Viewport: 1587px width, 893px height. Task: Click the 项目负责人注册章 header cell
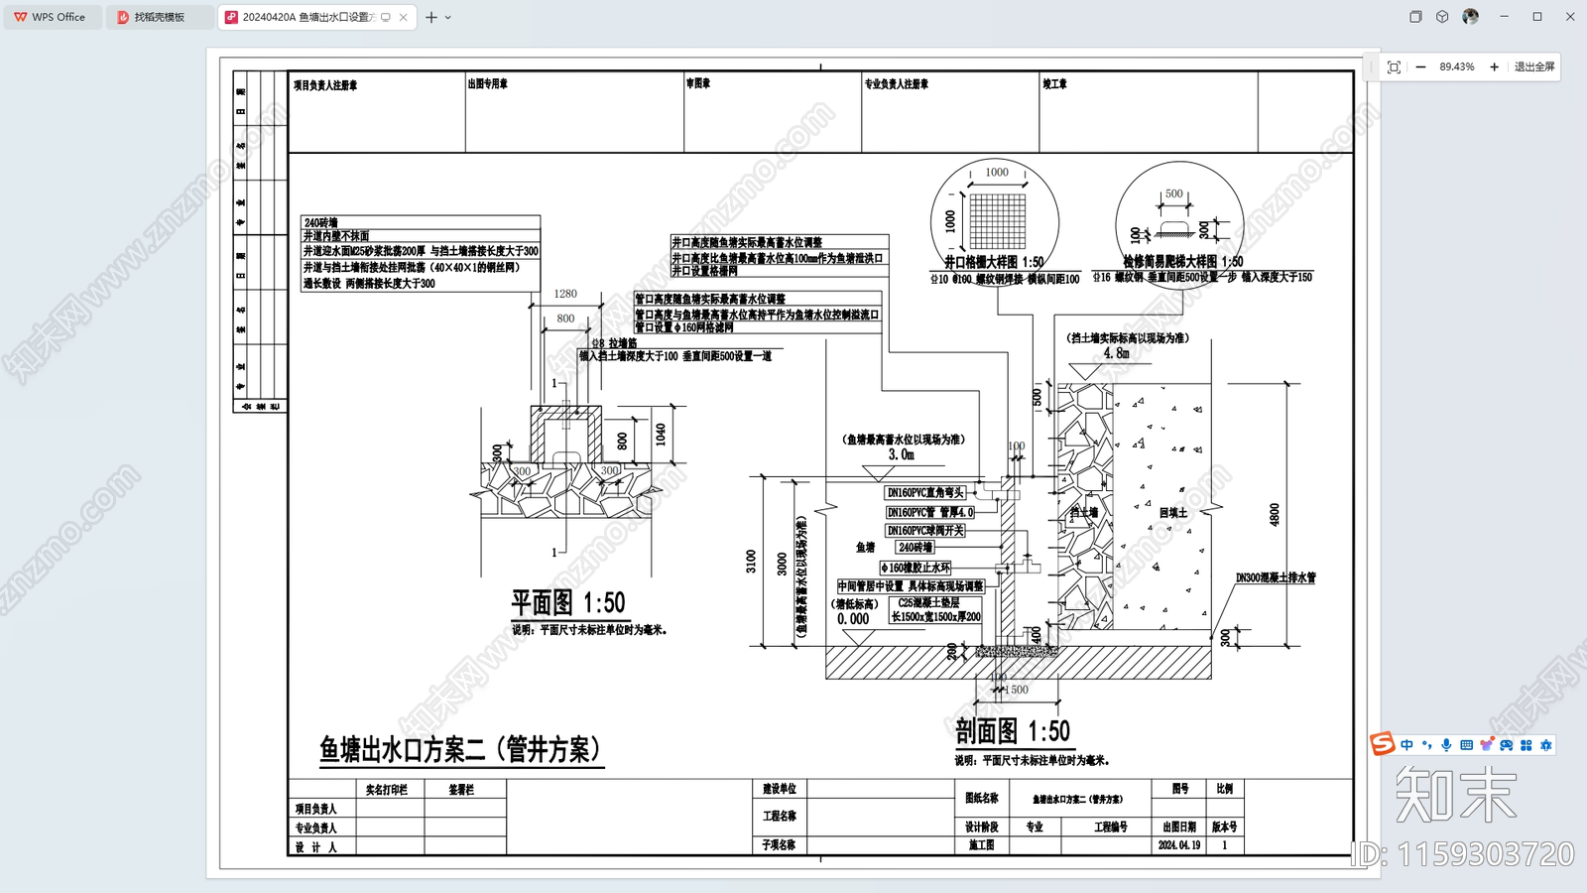click(x=377, y=111)
